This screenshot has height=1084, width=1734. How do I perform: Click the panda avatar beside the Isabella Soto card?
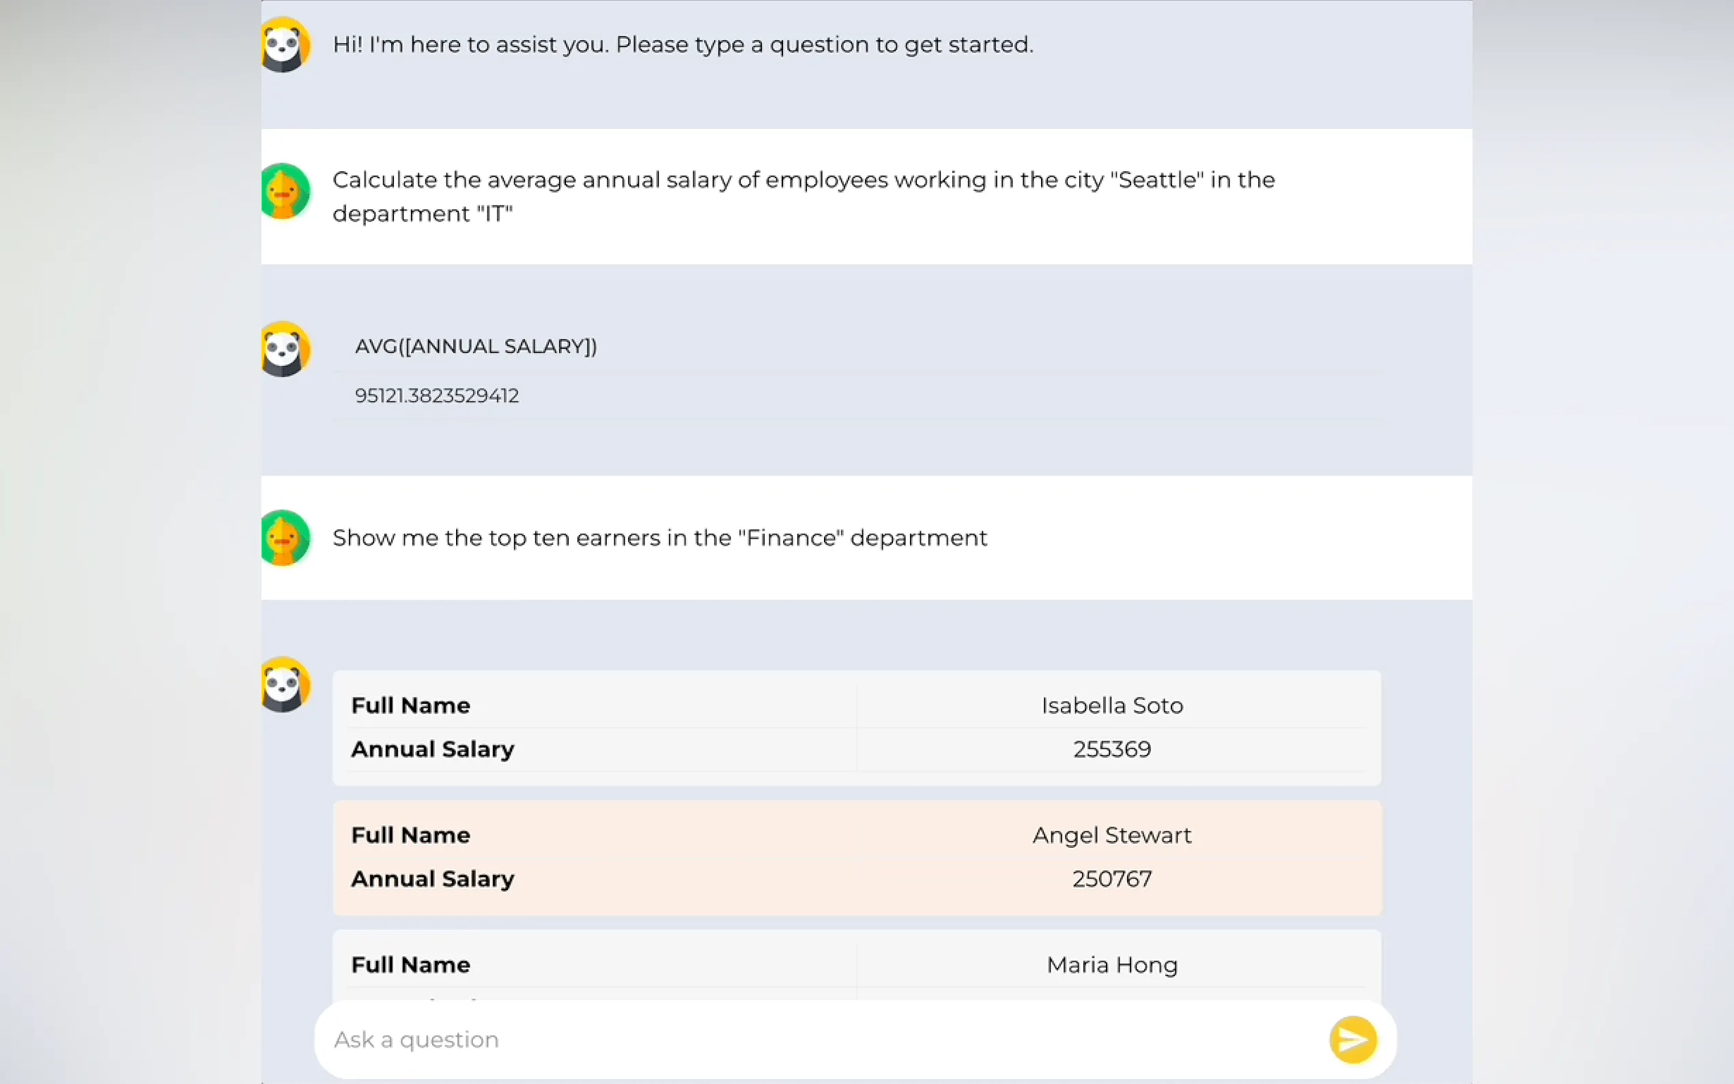pyautogui.click(x=285, y=685)
